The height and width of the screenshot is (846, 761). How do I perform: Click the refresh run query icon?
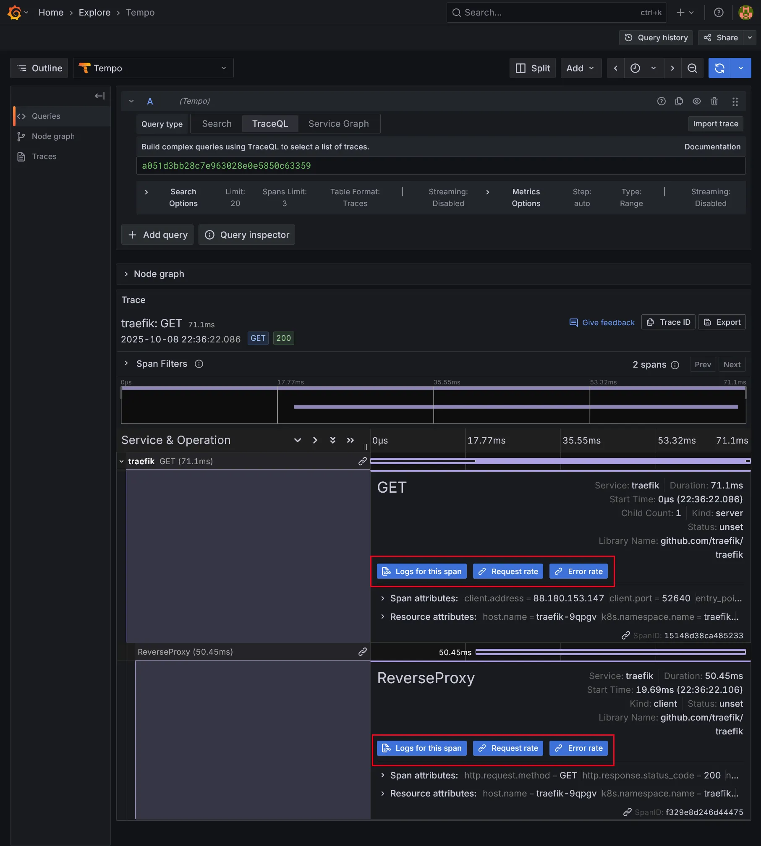coord(719,68)
